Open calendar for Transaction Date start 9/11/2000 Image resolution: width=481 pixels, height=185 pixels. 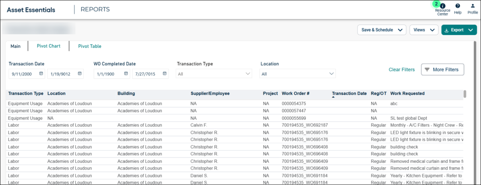tap(41, 73)
